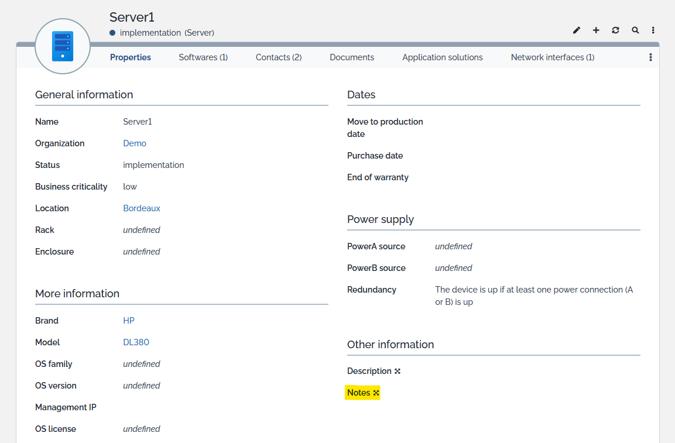Select the Properties tab

point(131,57)
